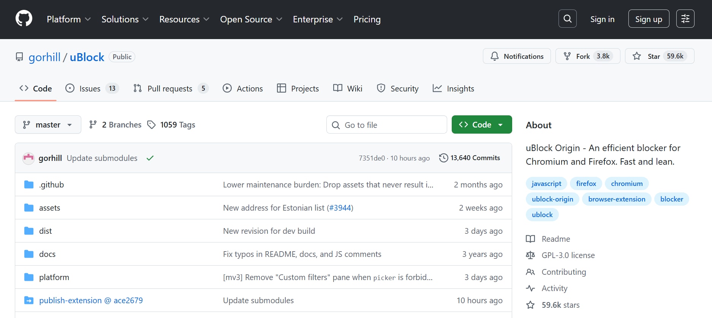Open the header menu icon next to Sign up

[685, 19]
